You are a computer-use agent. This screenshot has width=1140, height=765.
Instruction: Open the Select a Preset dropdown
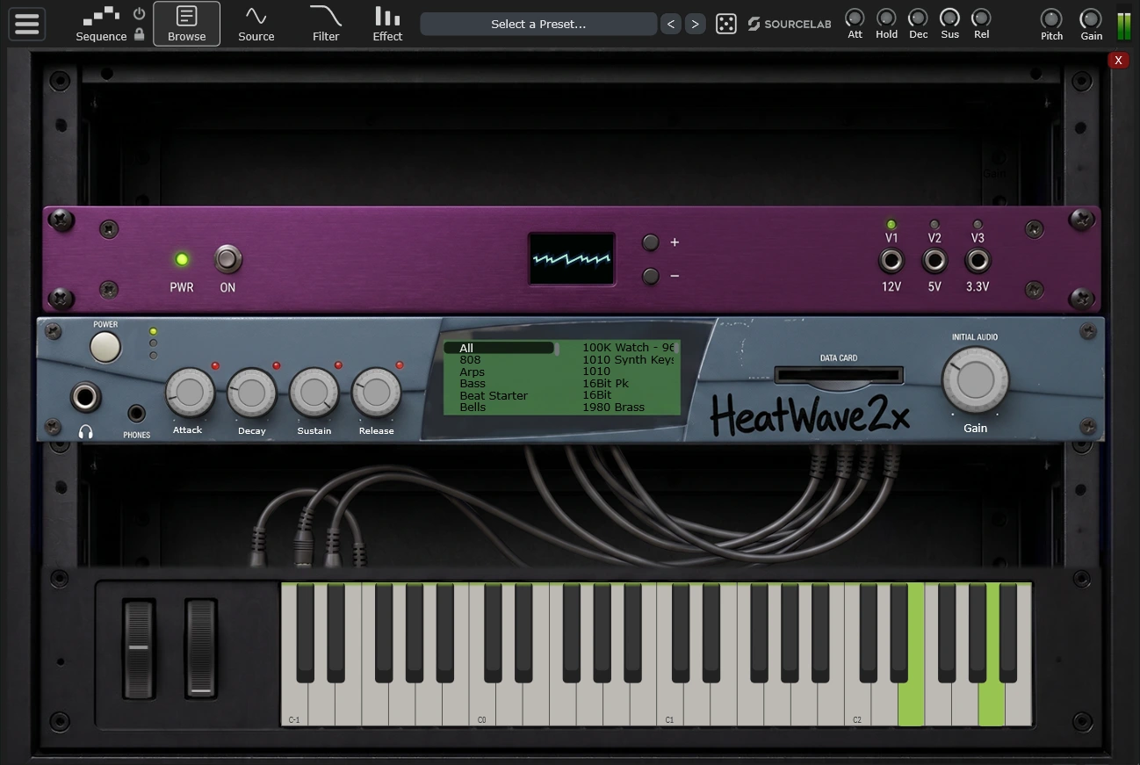pyautogui.click(x=538, y=24)
